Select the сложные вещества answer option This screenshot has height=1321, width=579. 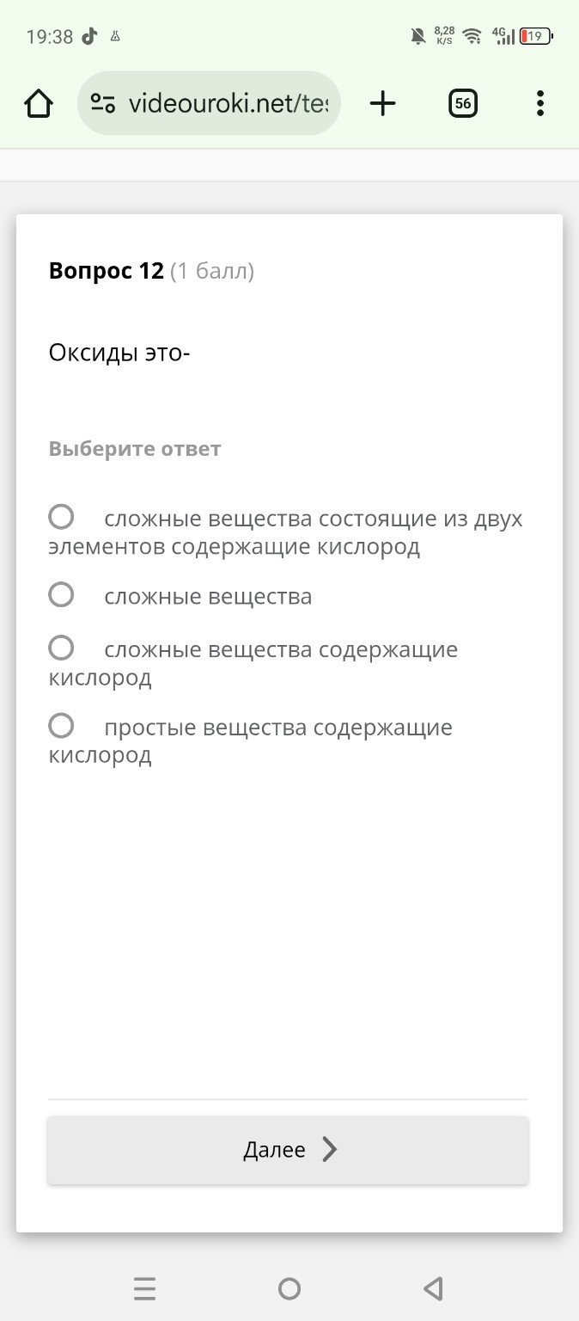pos(60,594)
